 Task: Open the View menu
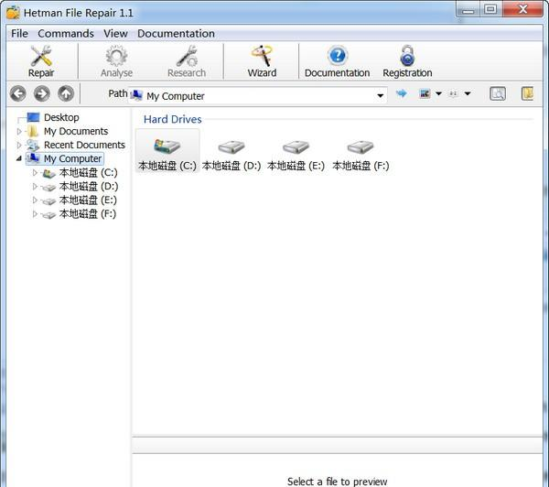point(115,34)
